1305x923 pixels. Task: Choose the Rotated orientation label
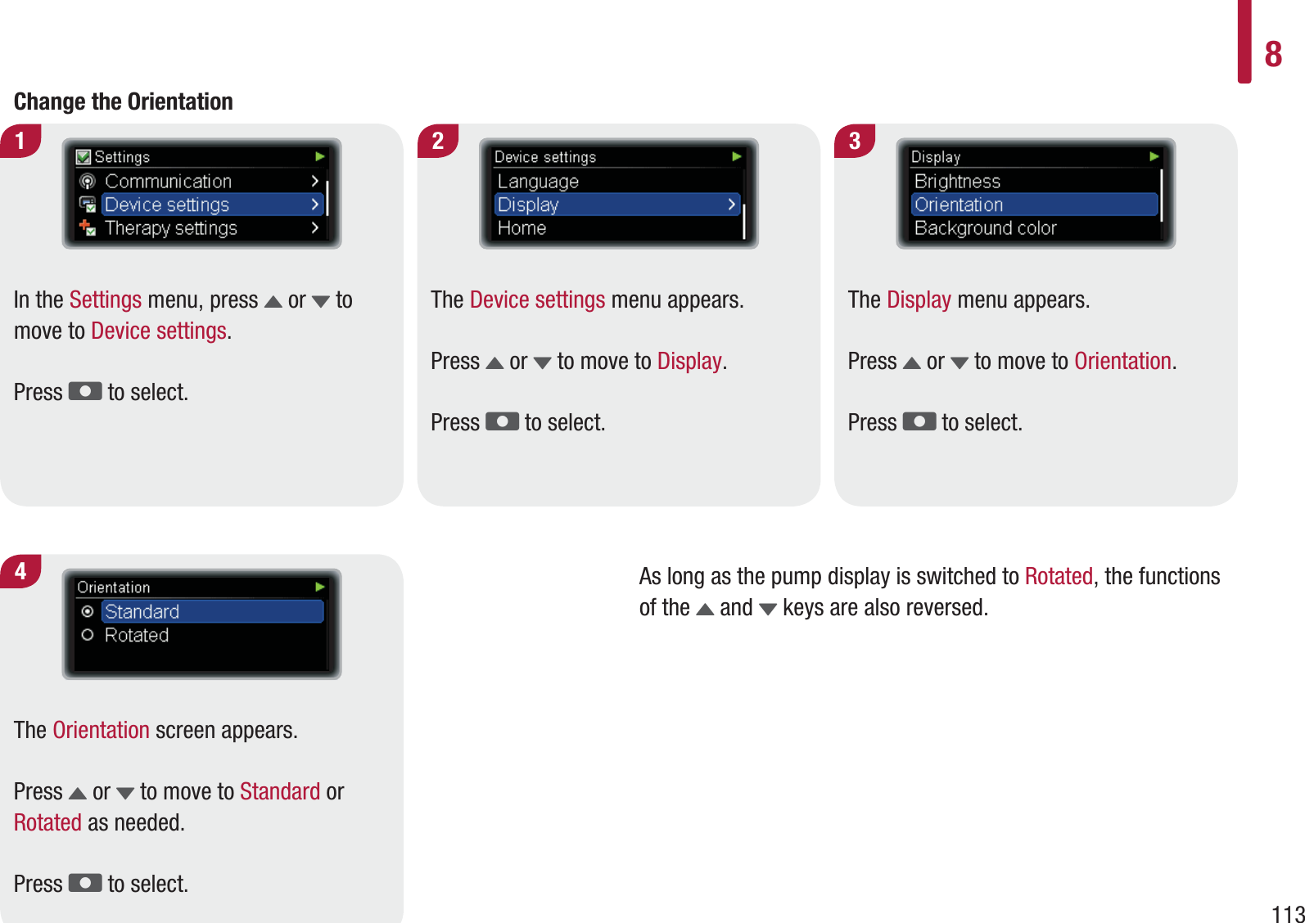click(137, 635)
